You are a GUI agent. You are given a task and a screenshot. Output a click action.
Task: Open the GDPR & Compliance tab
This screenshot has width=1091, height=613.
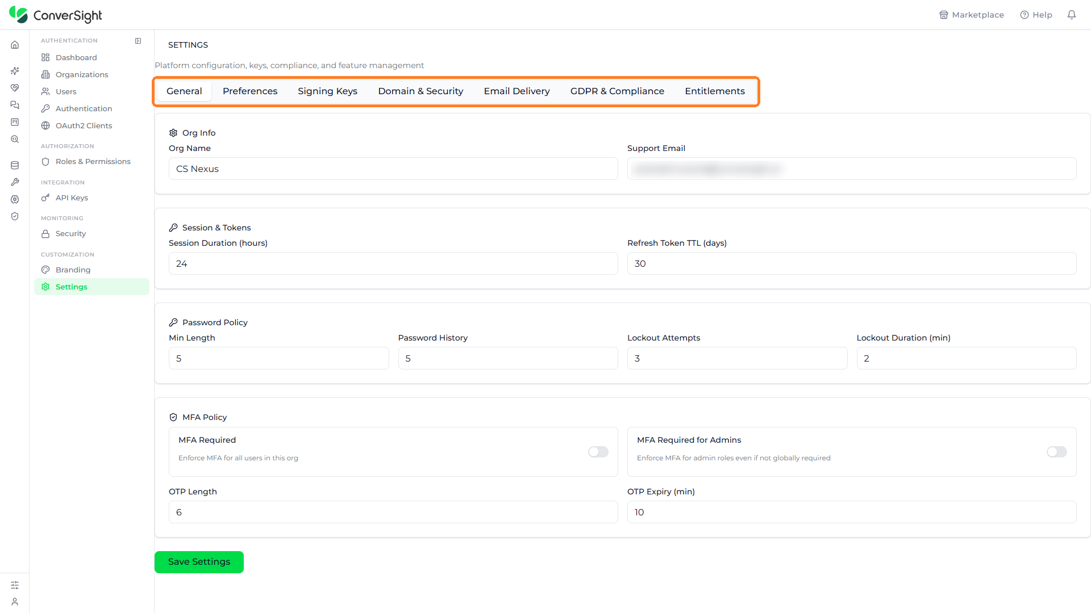click(617, 91)
